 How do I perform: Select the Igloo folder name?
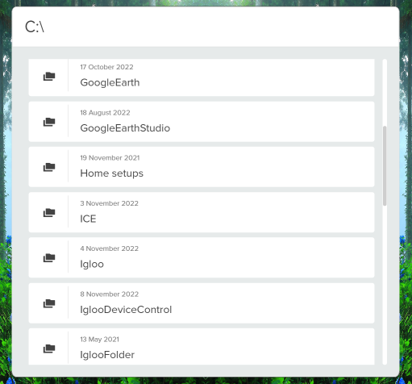point(92,264)
